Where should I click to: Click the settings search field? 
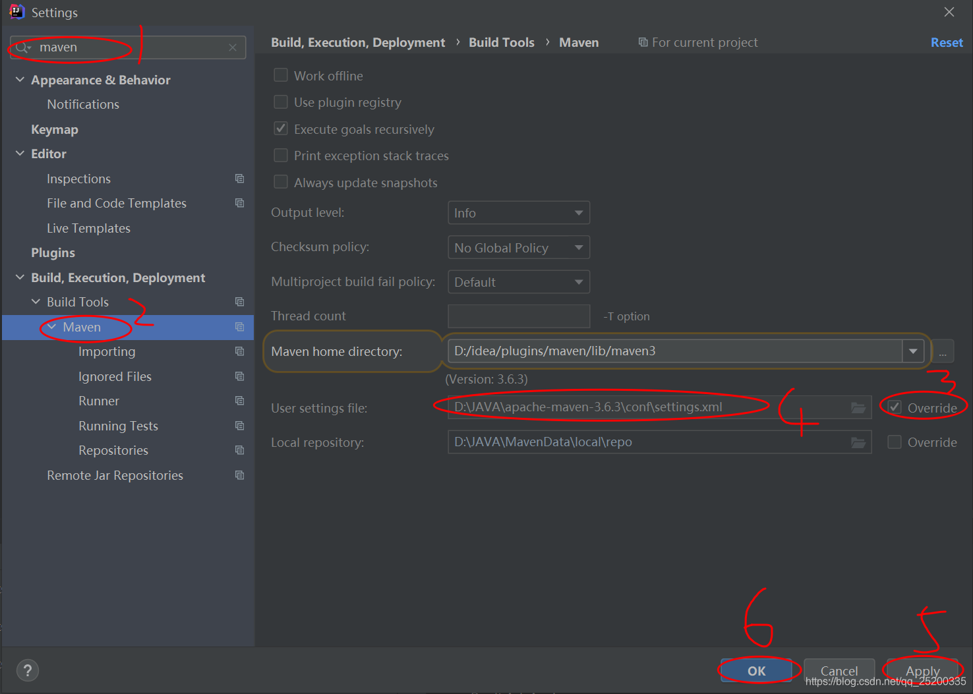click(128, 47)
